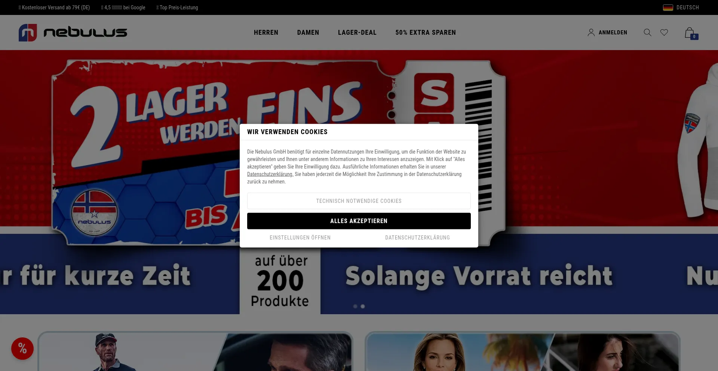Open the Datenschutzerklärung footer link in dialog
This screenshot has height=371, width=718.
tap(418, 238)
